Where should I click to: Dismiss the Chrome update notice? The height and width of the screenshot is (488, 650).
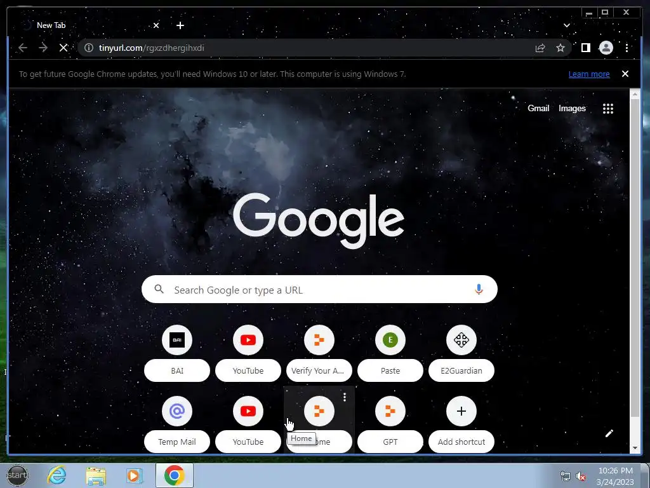point(625,74)
